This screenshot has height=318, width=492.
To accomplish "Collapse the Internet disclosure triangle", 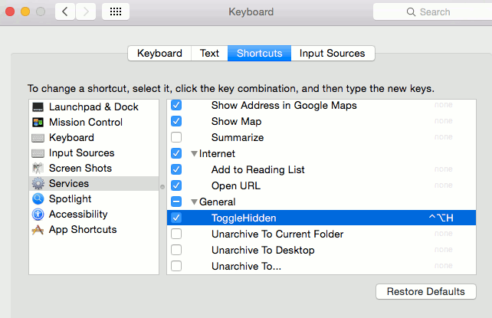I will pyautogui.click(x=194, y=154).
